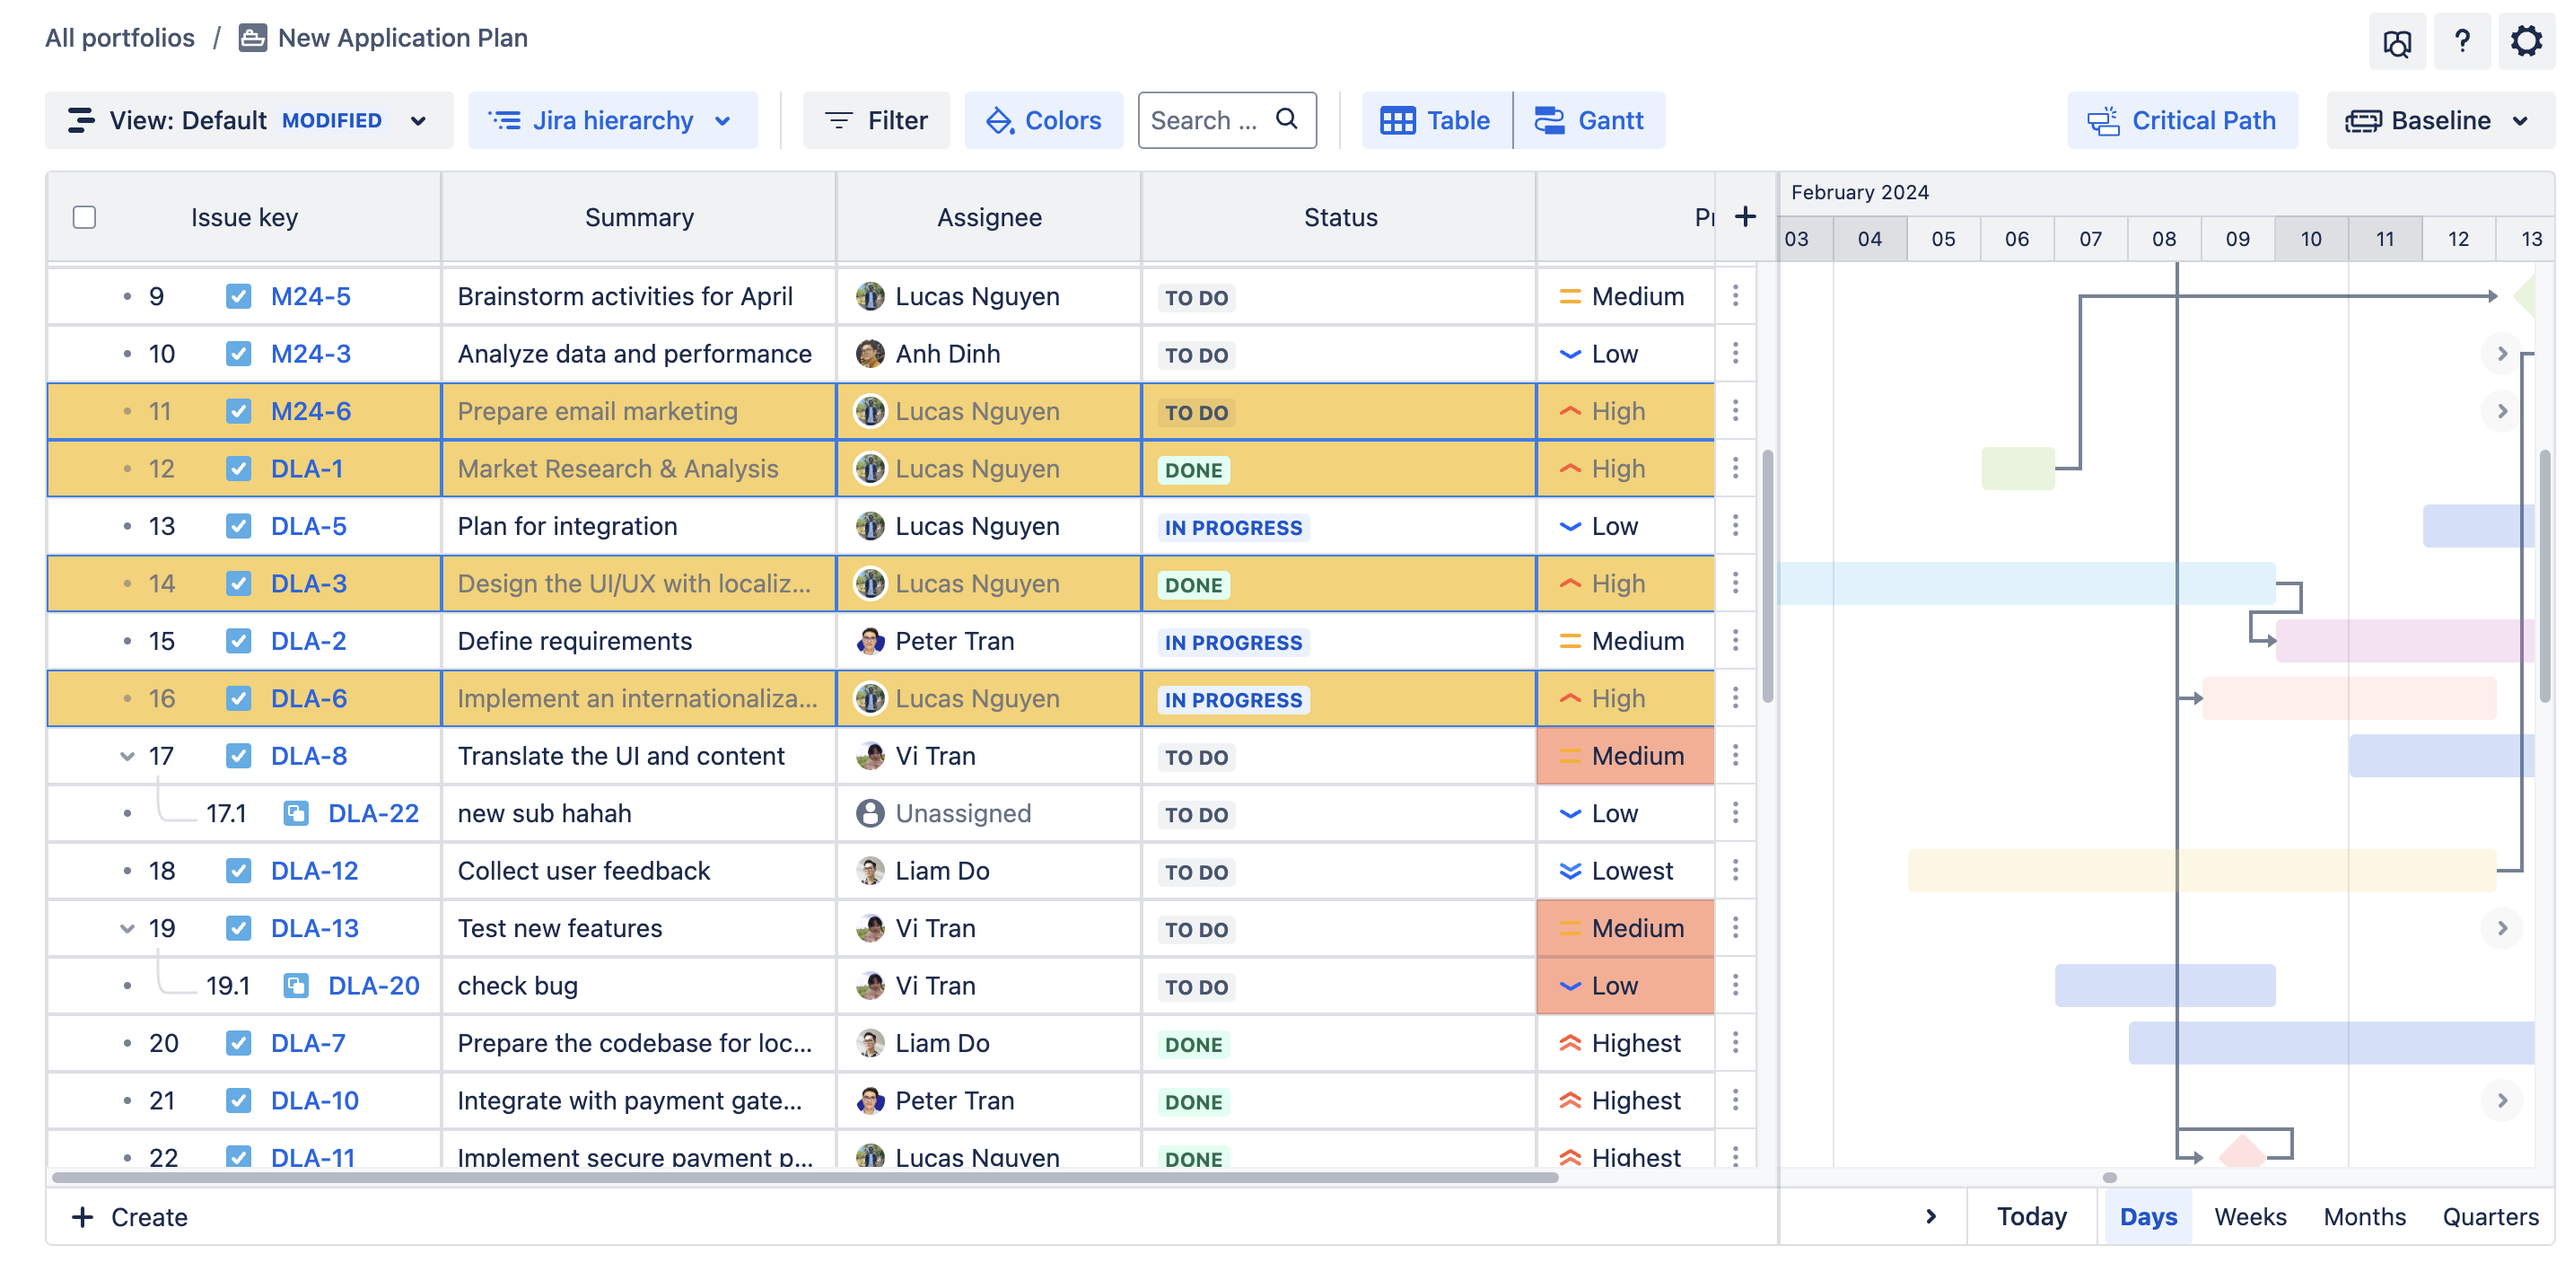2574x1280 pixels.
Task: Open the feedback icon in top bar
Action: (x=2396, y=43)
